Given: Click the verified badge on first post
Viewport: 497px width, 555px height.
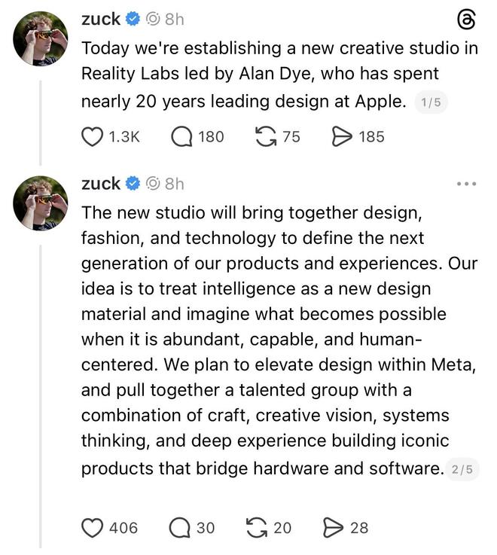Looking at the screenshot, I should [x=133, y=19].
